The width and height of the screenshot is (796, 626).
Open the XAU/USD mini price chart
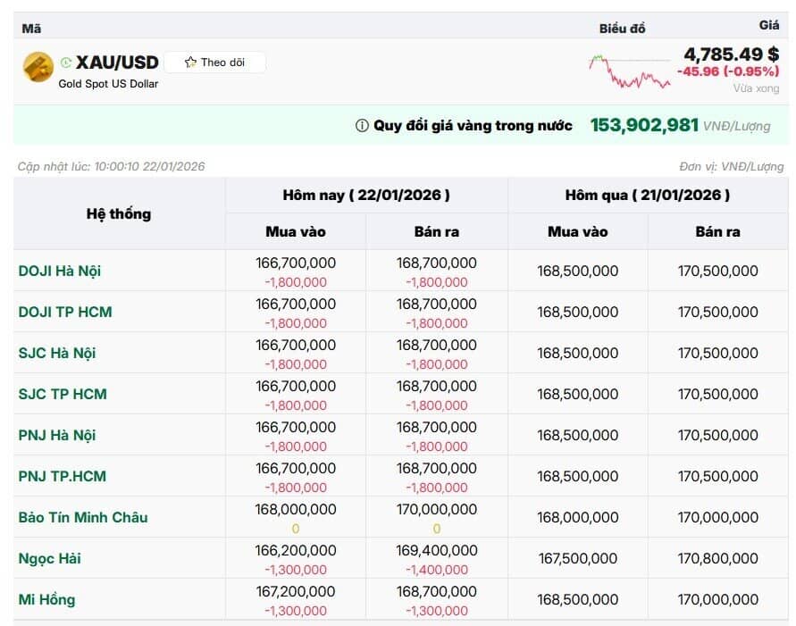pos(630,71)
